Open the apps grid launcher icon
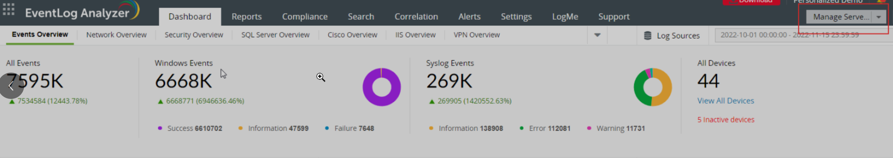The image size is (893, 158). pos(8,9)
